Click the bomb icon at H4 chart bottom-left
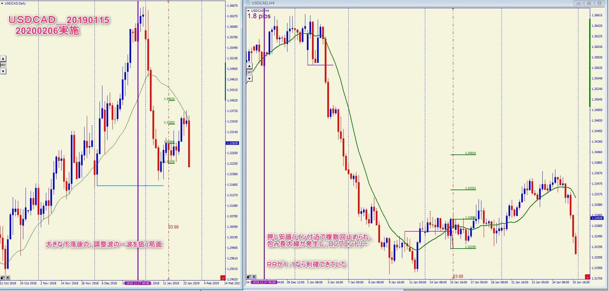Image resolution: width=609 pixels, height=291 pixels. click(249, 277)
